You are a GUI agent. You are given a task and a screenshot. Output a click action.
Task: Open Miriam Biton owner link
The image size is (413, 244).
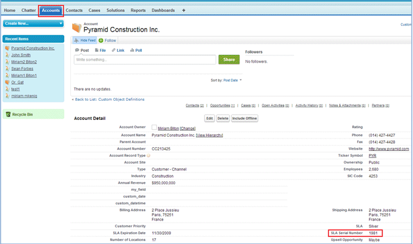168,128
